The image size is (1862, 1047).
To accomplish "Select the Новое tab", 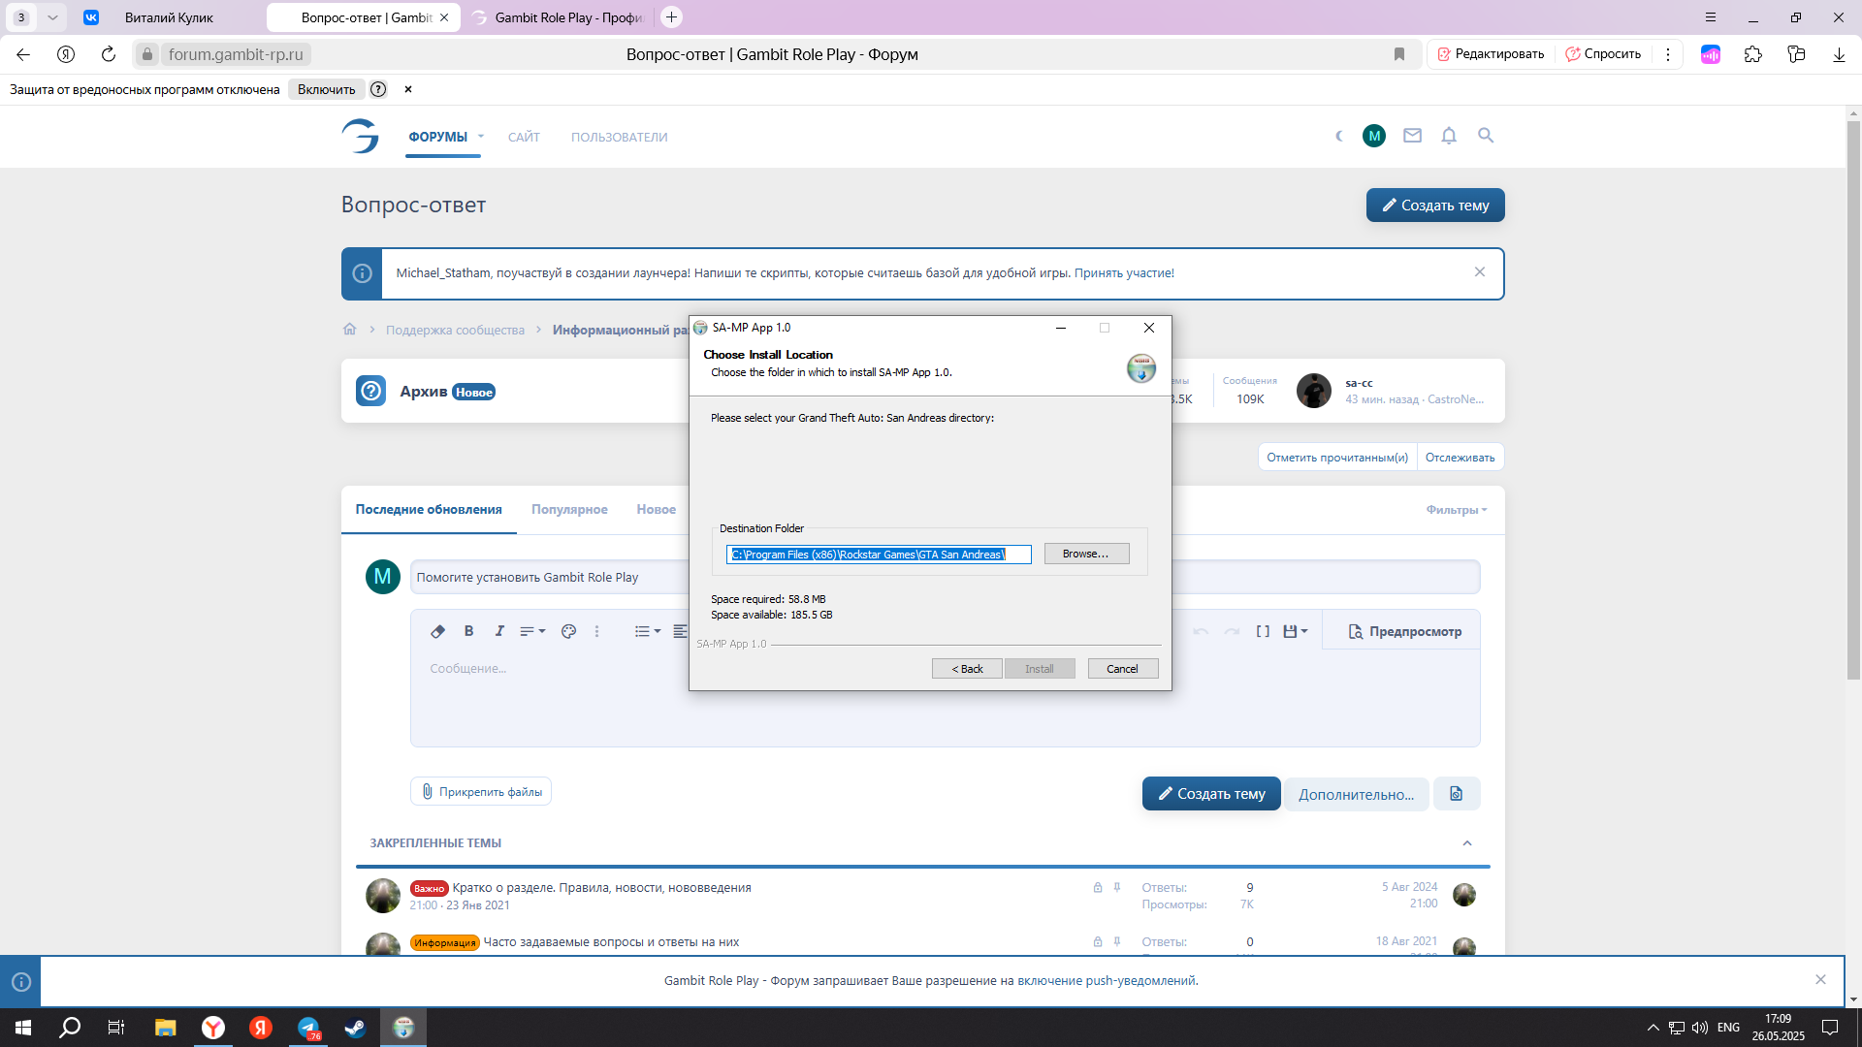I will point(657,510).
